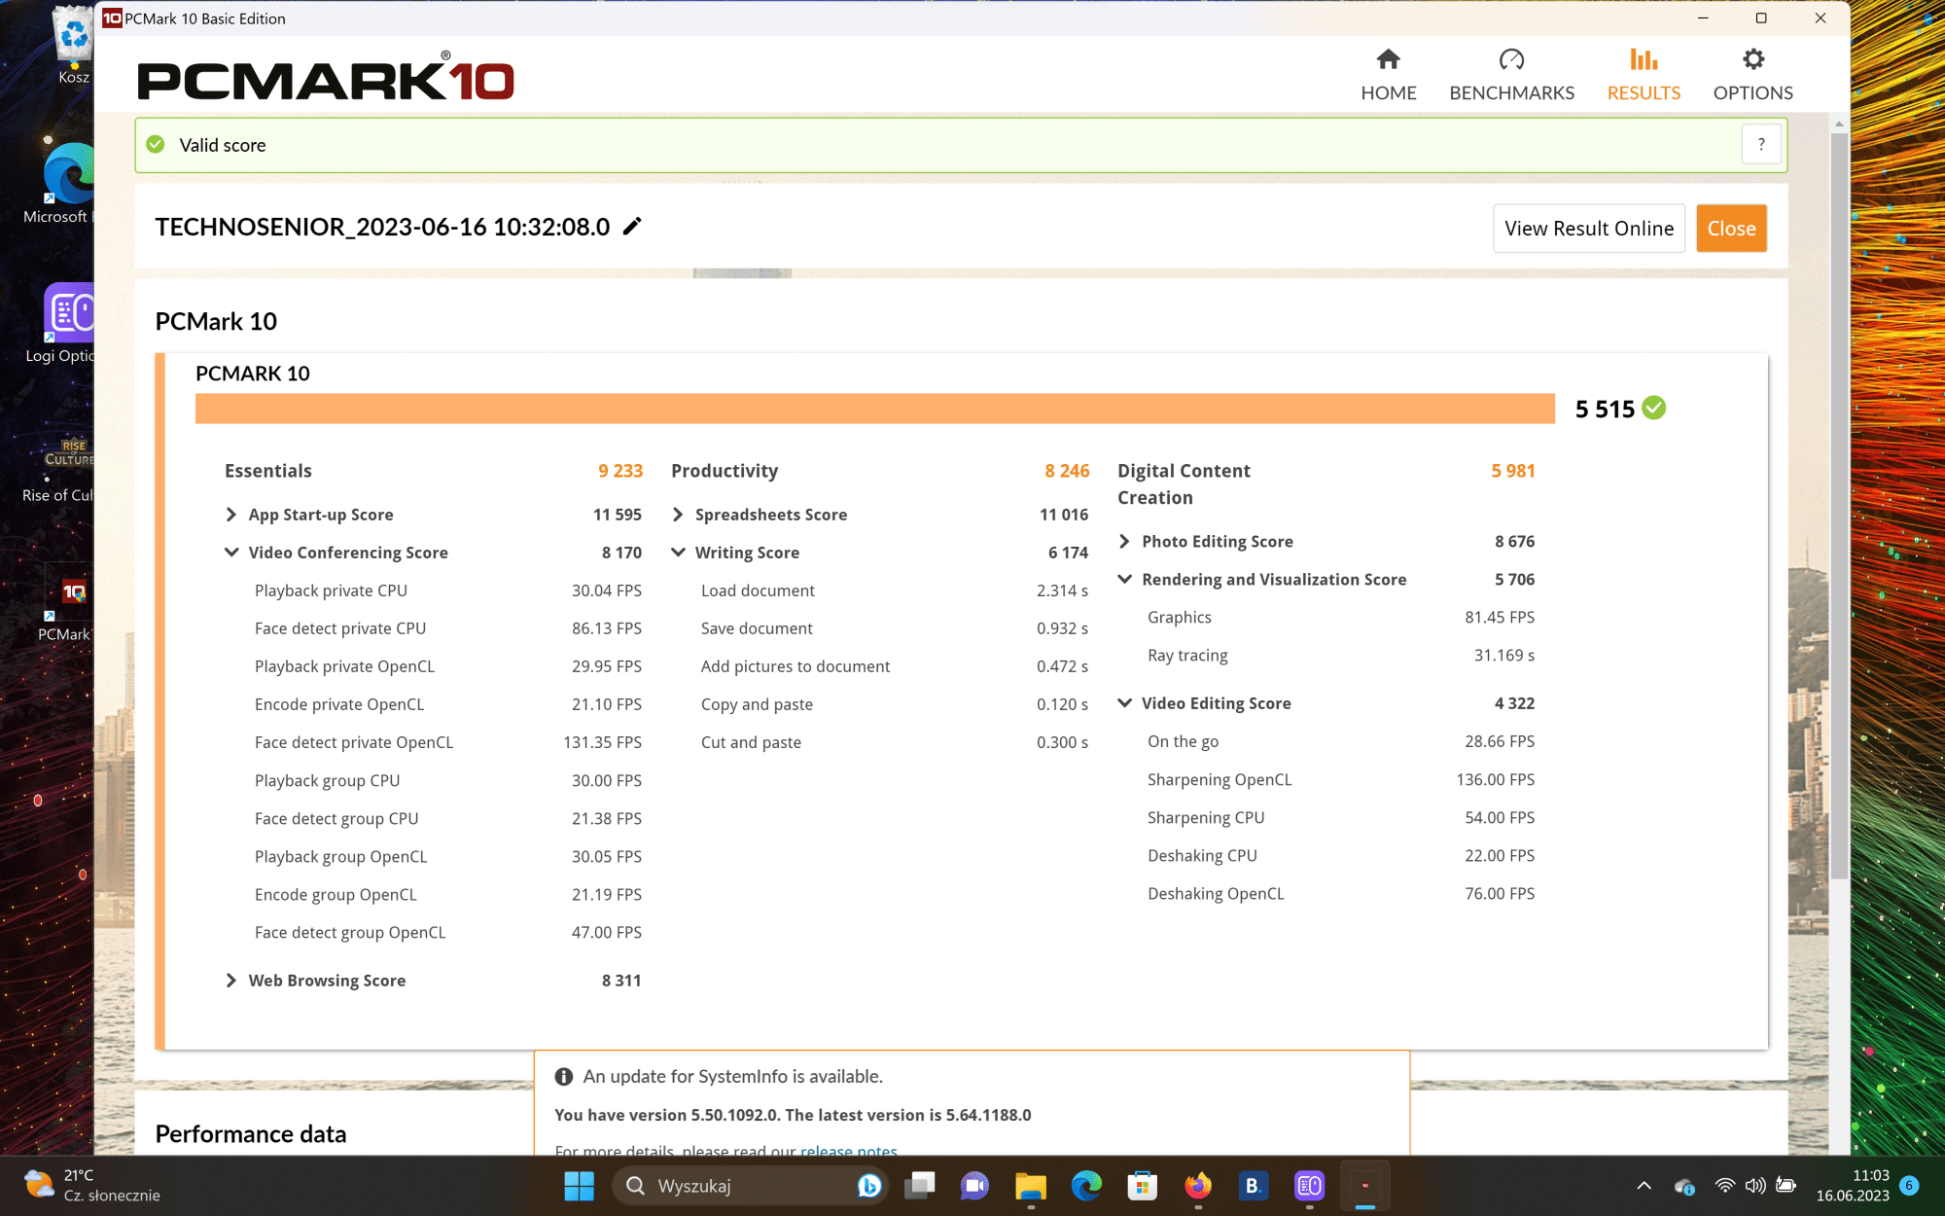Open Microsoft Store from the taskbar

[x=1142, y=1186]
